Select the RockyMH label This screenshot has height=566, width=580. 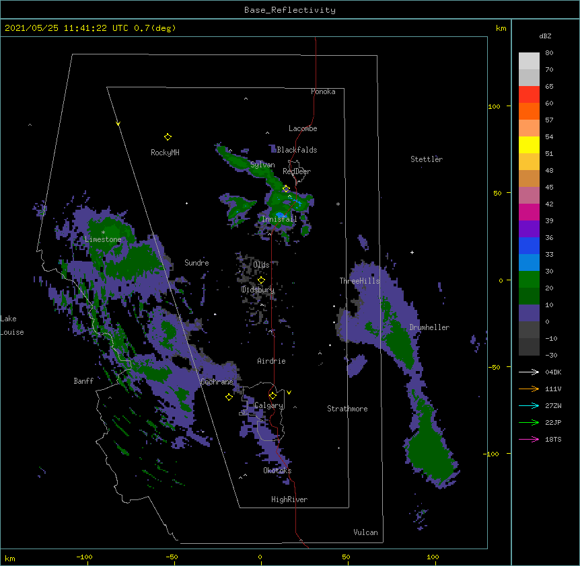pos(165,153)
